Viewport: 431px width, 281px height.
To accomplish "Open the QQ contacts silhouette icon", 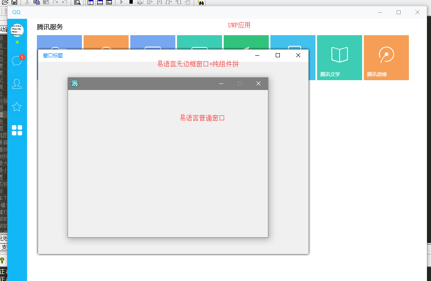I will pos(17,84).
